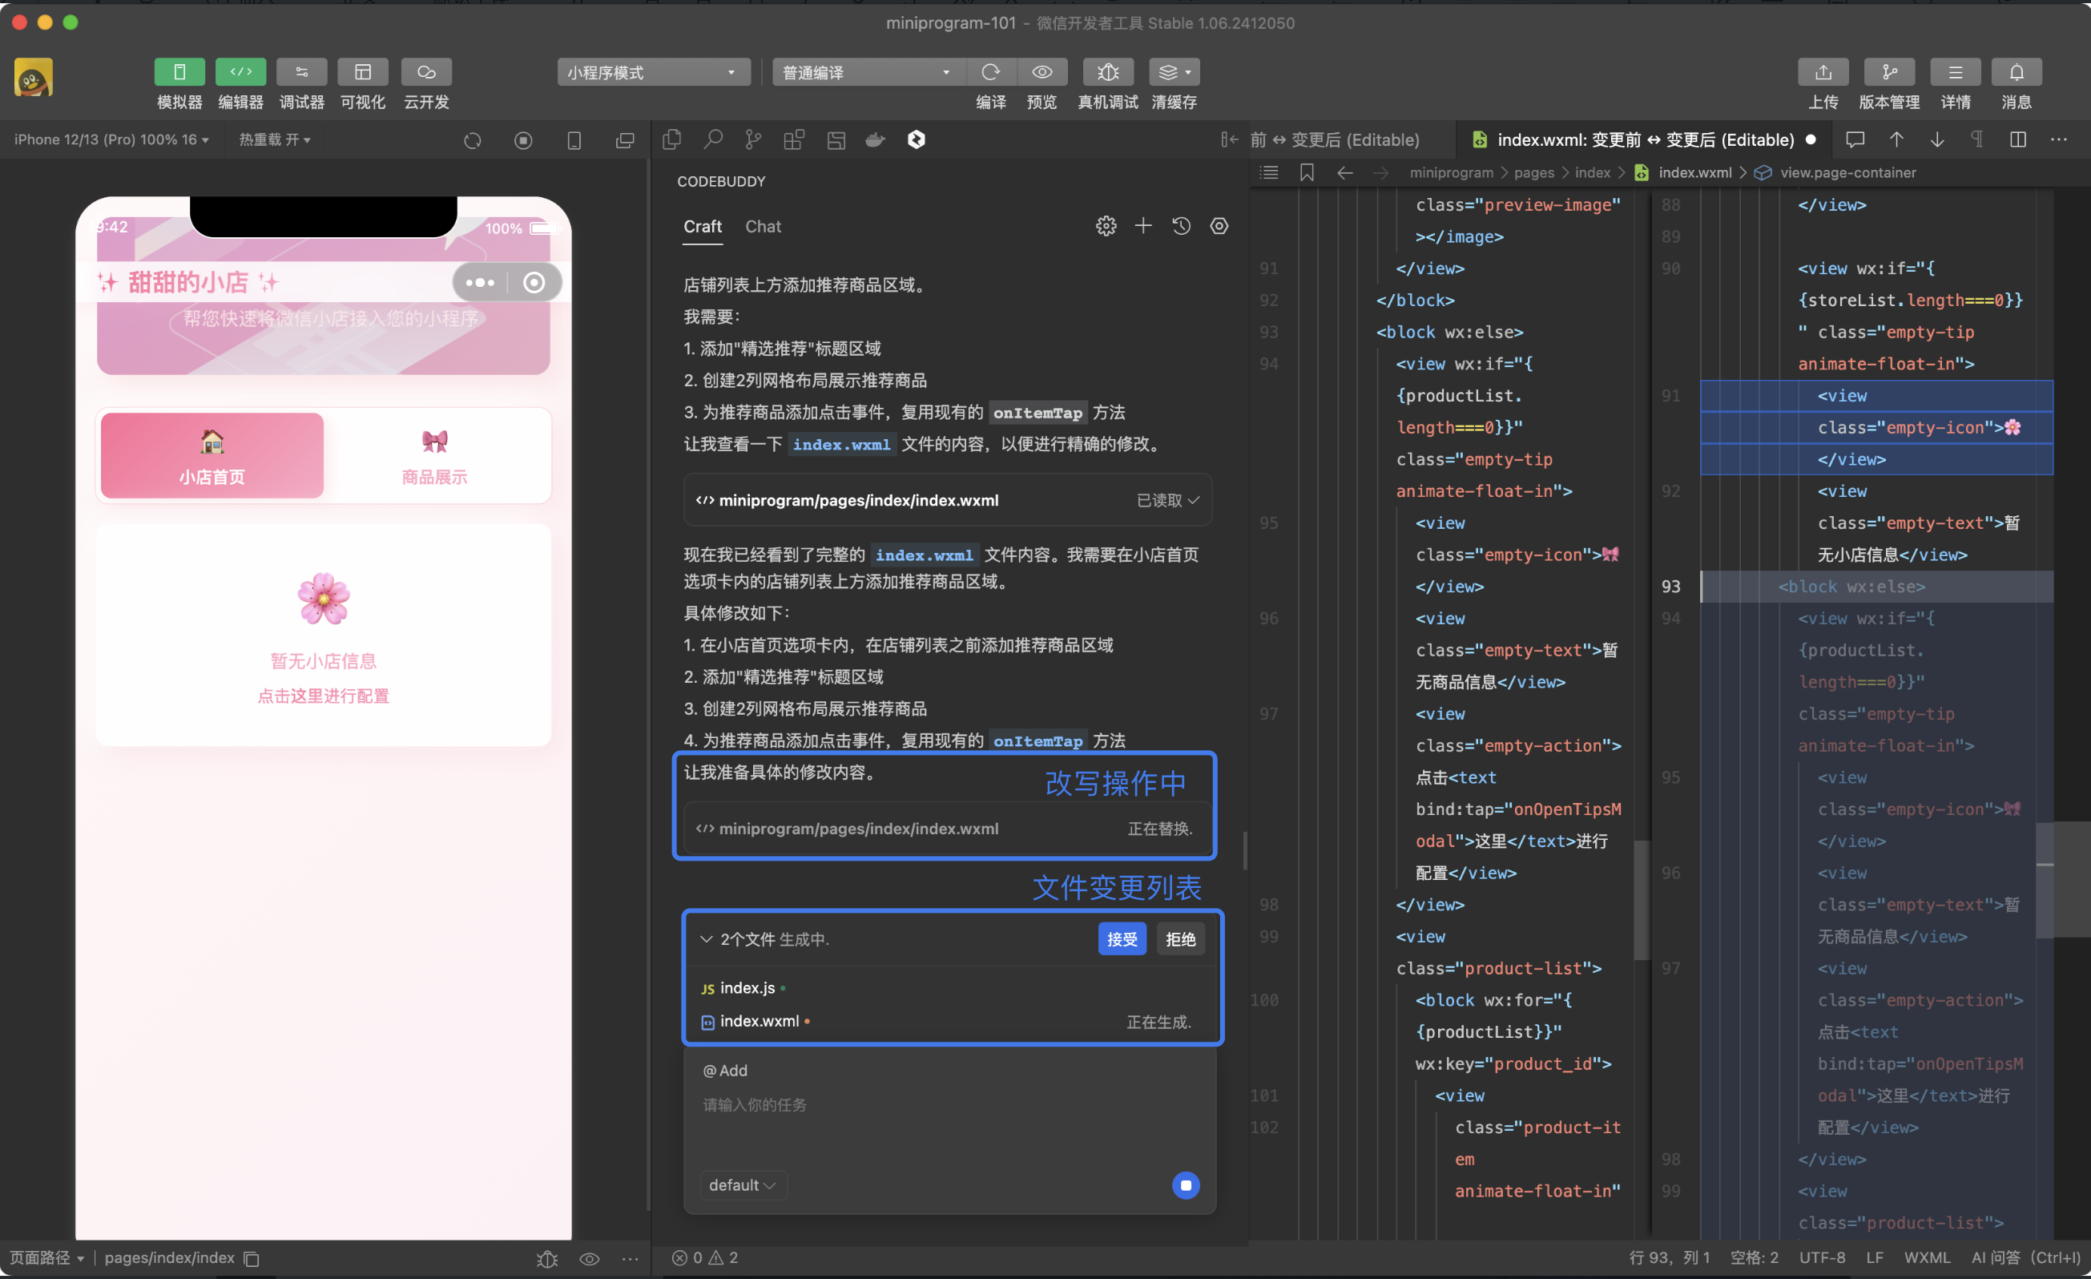The image size is (2091, 1279).
Task: Toggle the 可视化 visual panel
Action: click(362, 72)
